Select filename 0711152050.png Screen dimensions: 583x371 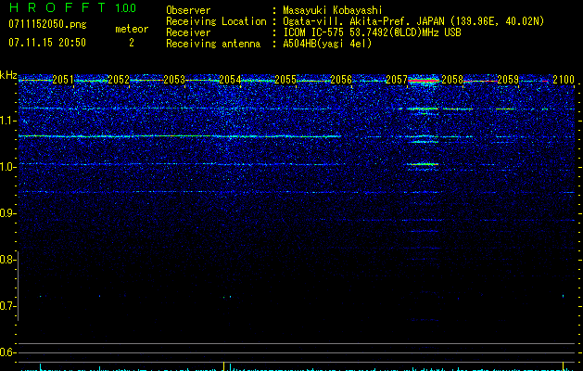pyautogui.click(x=47, y=24)
